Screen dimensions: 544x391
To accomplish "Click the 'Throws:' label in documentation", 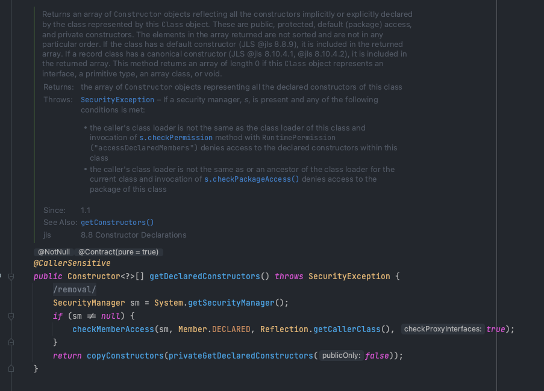I will point(58,100).
